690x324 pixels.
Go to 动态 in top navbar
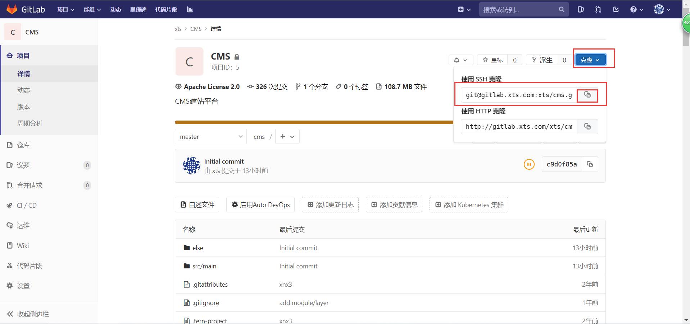115,9
